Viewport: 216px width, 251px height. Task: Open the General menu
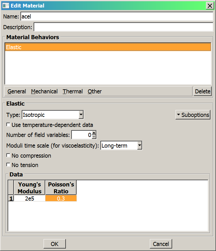click(17, 92)
